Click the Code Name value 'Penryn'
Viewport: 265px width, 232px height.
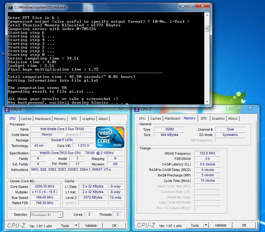(x=47, y=134)
